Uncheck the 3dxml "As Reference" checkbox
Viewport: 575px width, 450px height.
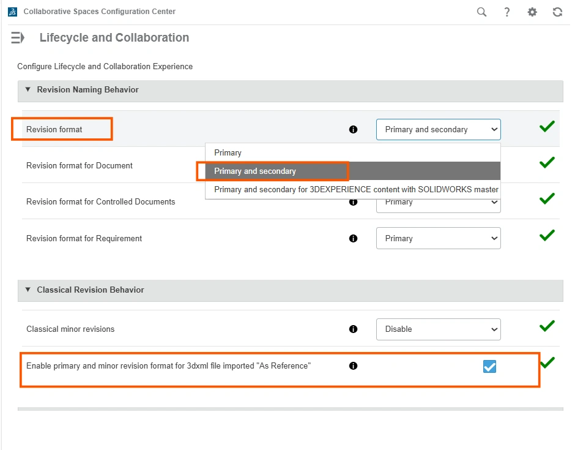tap(489, 367)
